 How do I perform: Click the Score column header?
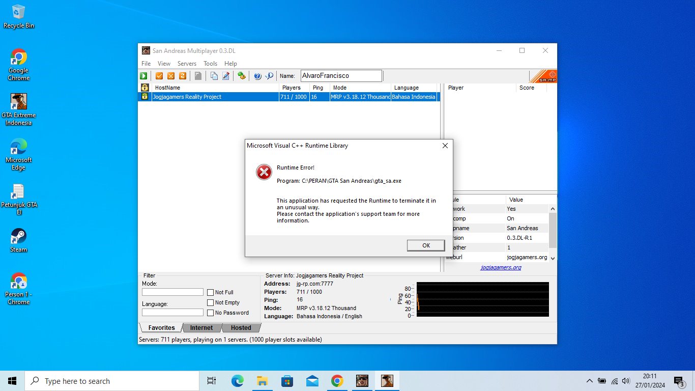point(531,88)
